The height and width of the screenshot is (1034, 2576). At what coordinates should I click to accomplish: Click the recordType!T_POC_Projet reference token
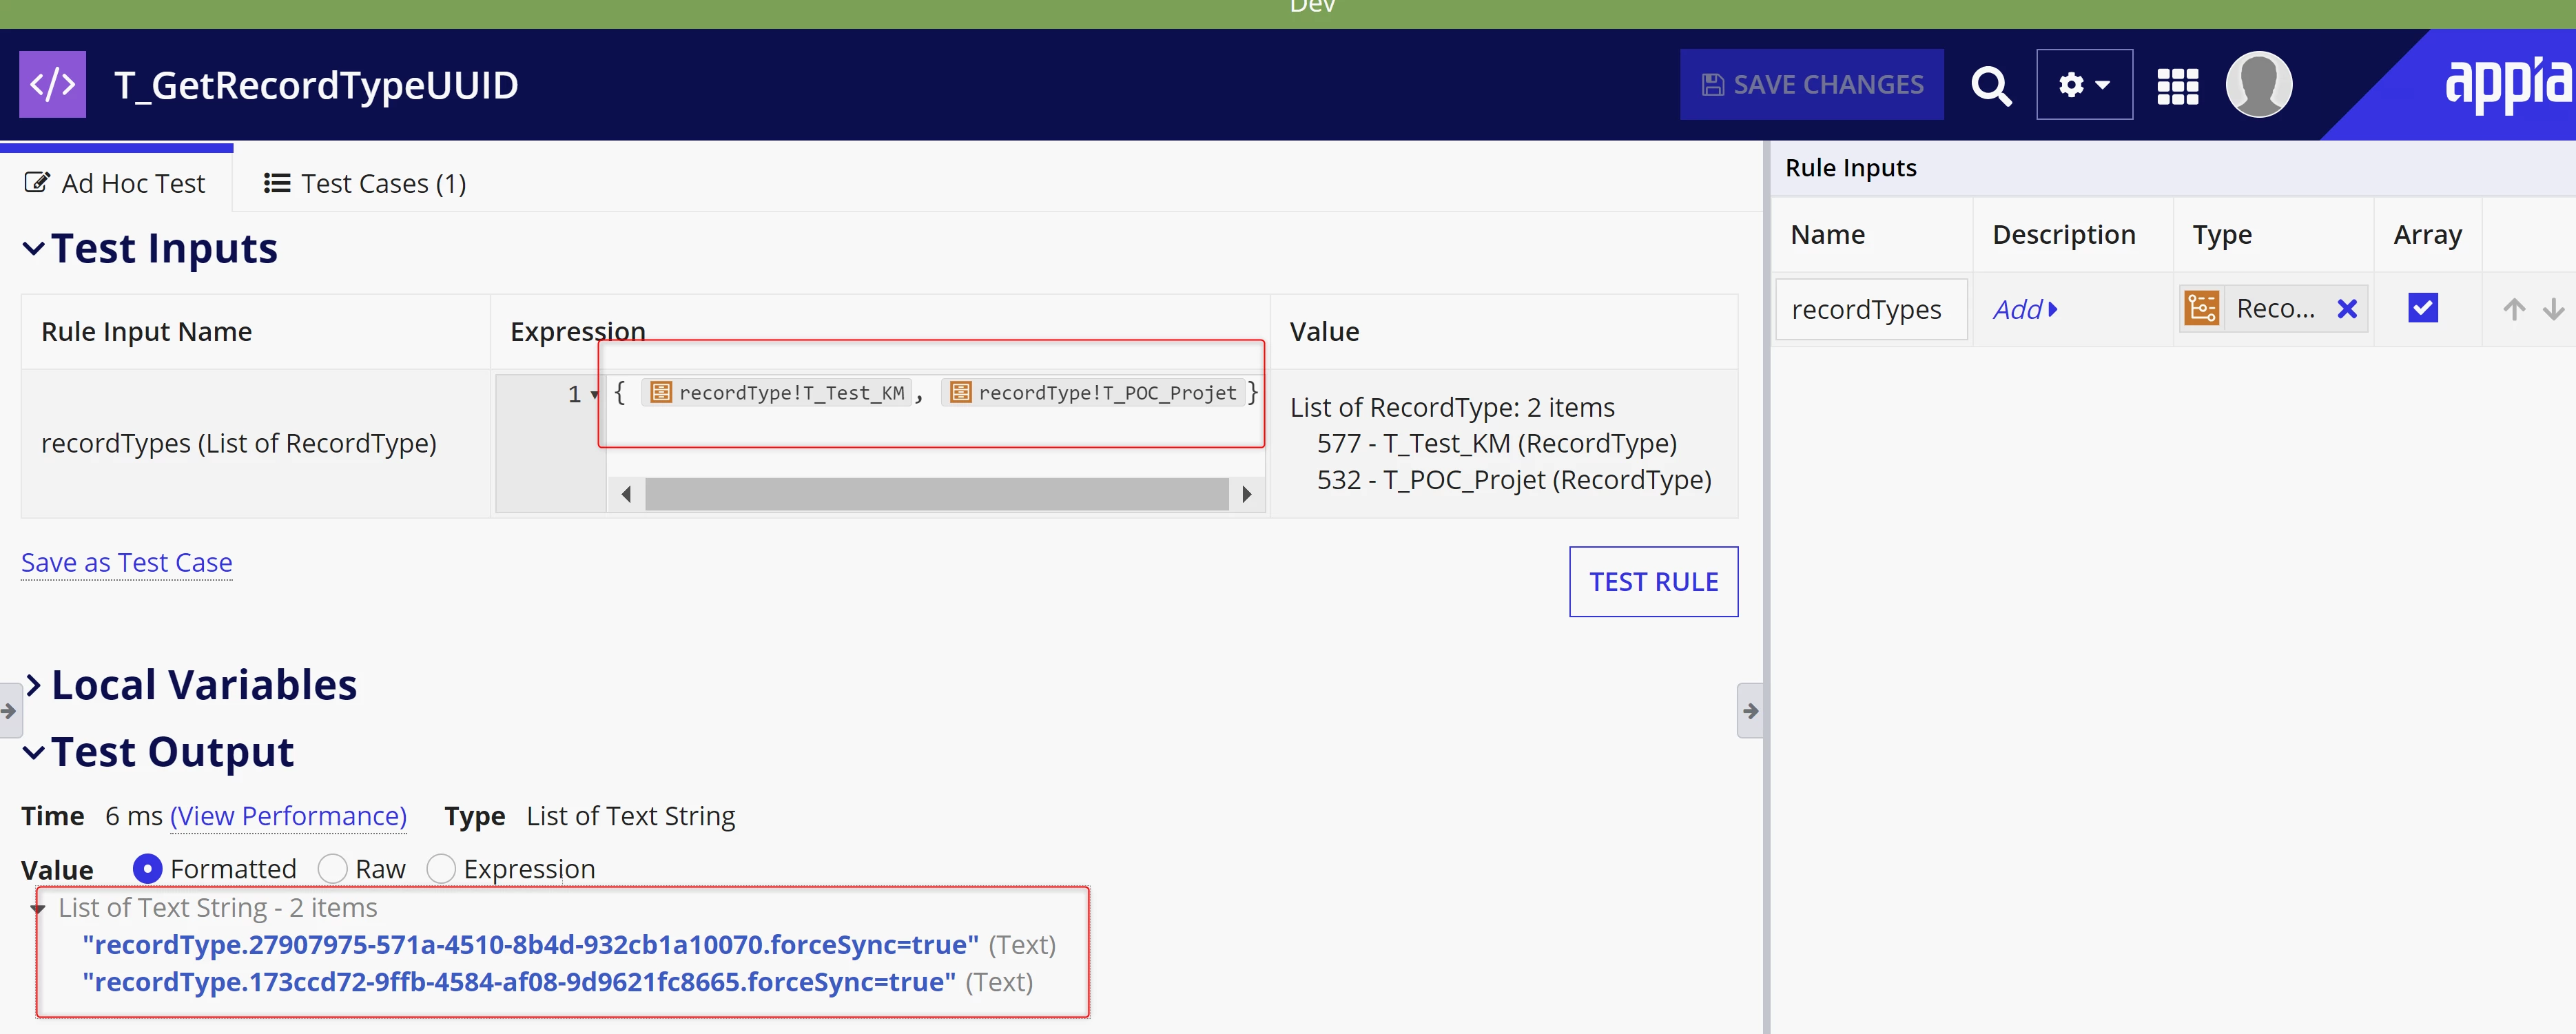(x=1093, y=393)
